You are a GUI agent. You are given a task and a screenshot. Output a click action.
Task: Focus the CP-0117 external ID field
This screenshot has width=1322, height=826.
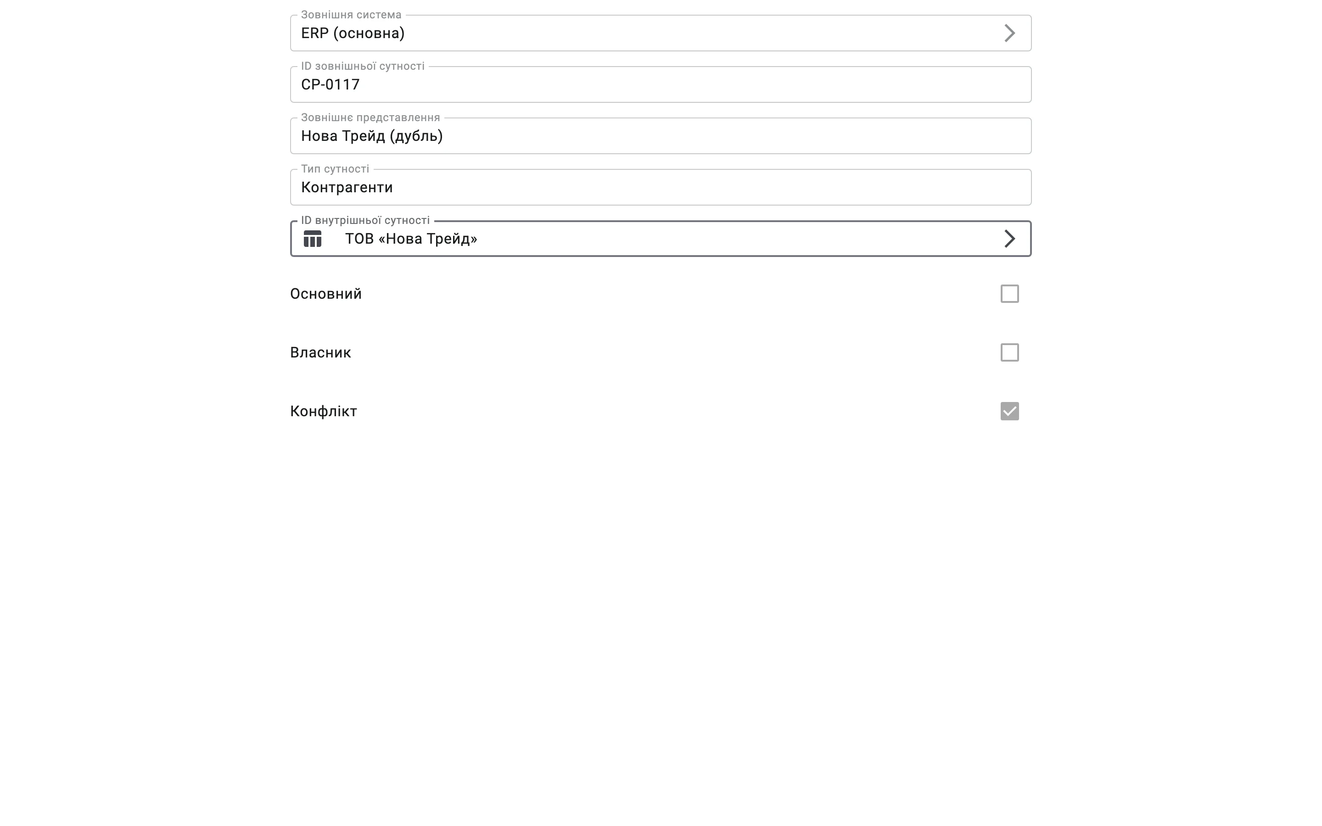(661, 85)
